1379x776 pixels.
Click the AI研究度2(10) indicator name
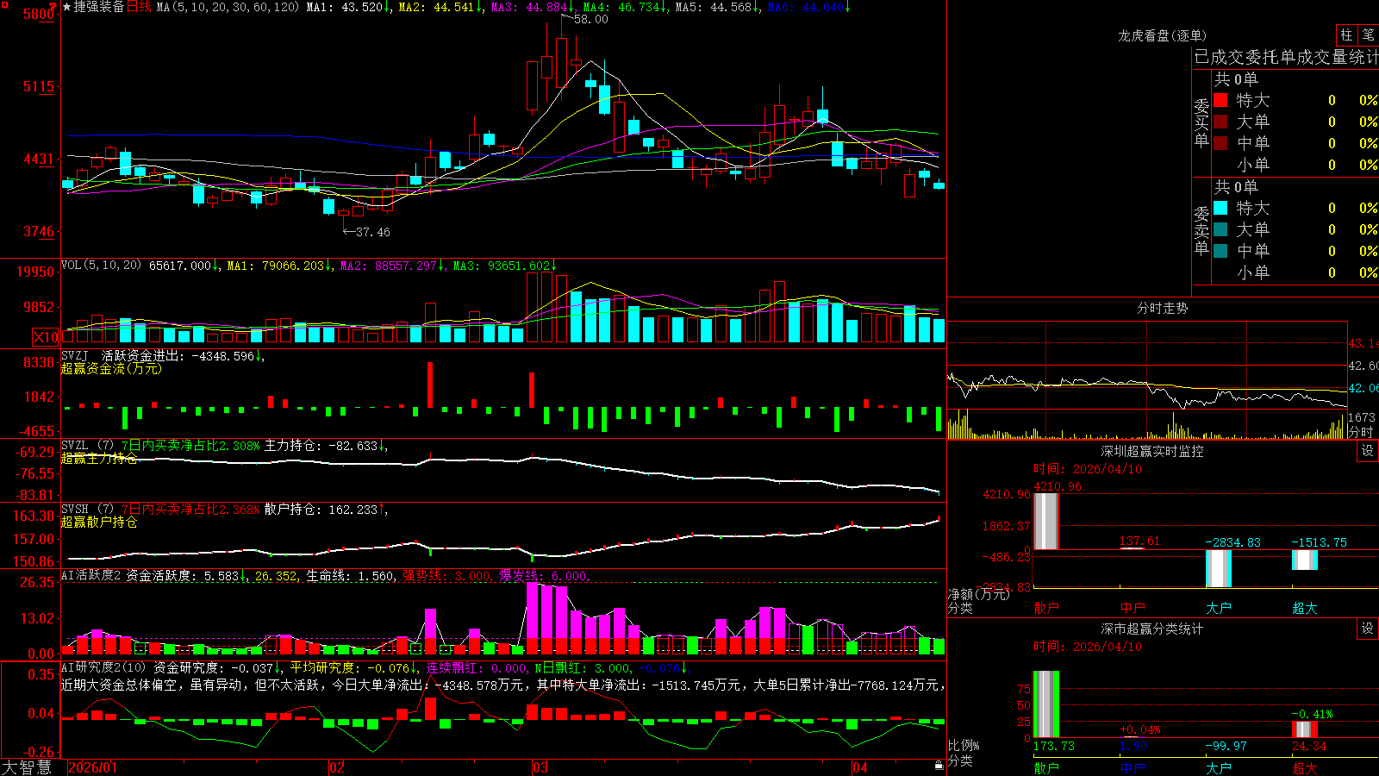click(103, 667)
